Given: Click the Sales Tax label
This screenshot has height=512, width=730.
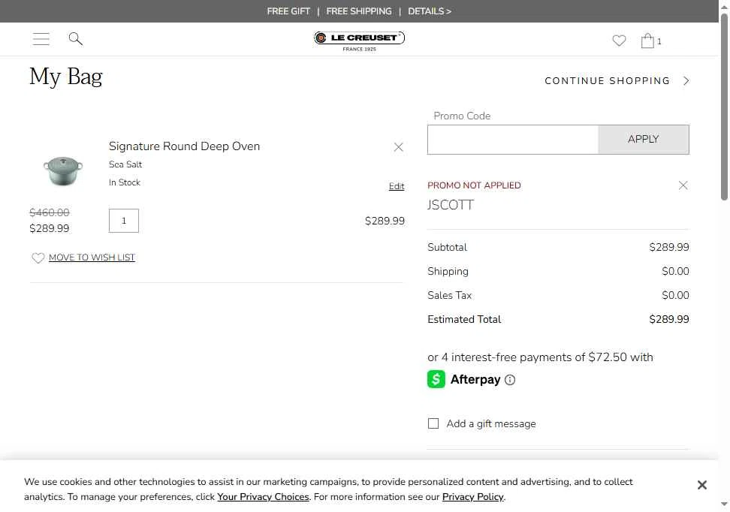Looking at the screenshot, I should pyautogui.click(x=449, y=295).
